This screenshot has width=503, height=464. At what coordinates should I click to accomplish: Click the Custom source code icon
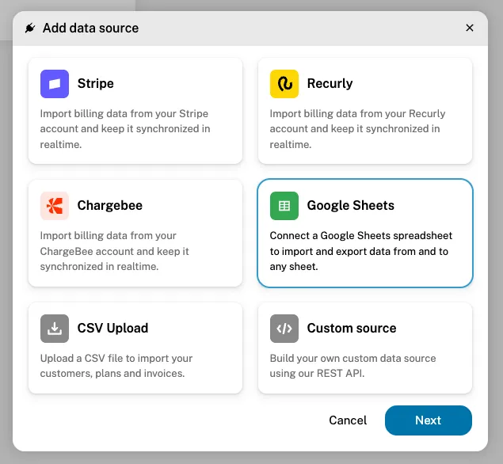[x=284, y=329]
